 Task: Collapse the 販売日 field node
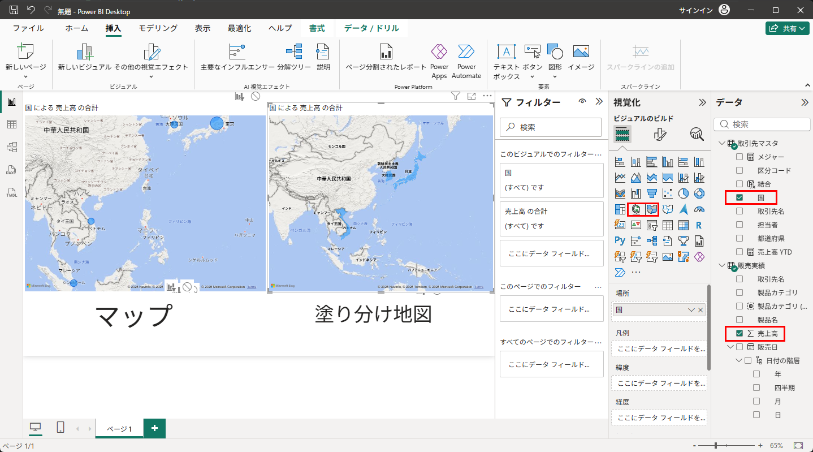(x=730, y=347)
